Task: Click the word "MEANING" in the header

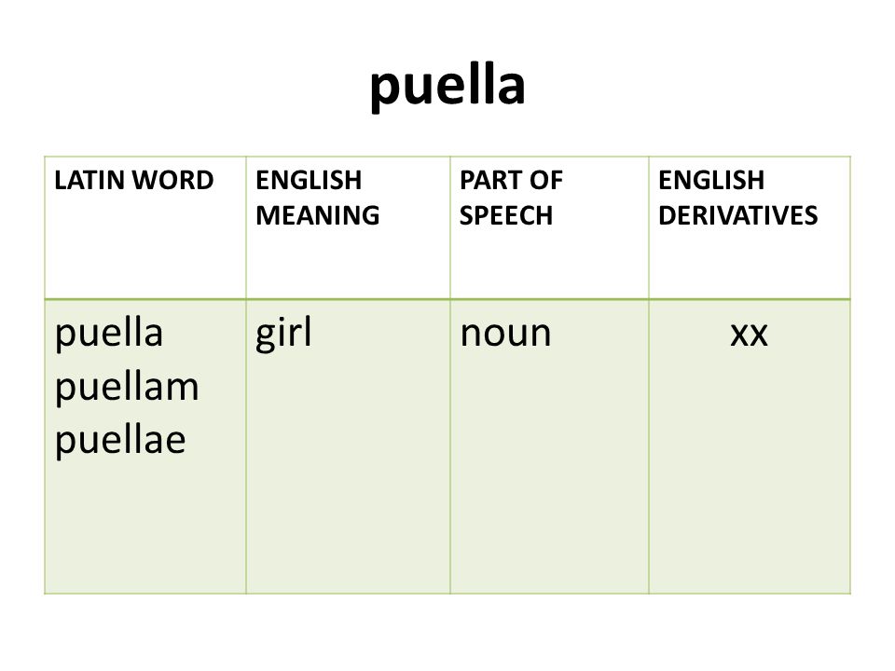Action: (x=318, y=215)
